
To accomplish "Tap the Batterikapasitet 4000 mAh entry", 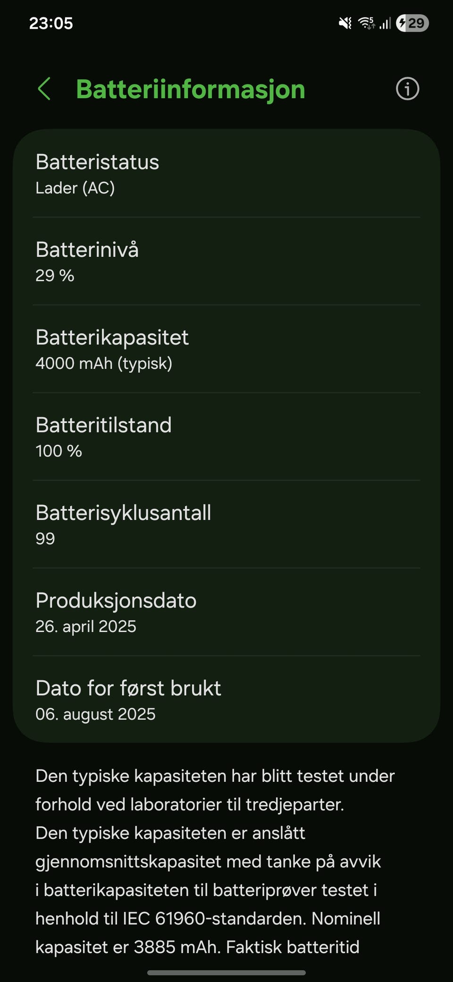I will (x=226, y=349).
